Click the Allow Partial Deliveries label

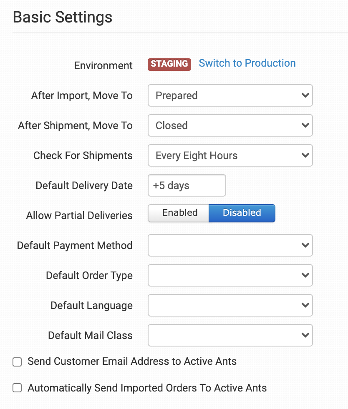pos(79,216)
